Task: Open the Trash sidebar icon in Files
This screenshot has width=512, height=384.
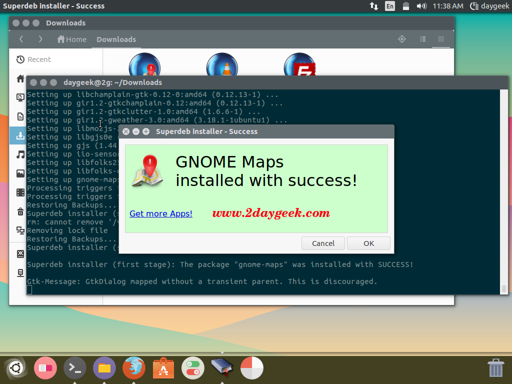Action: pos(20,211)
